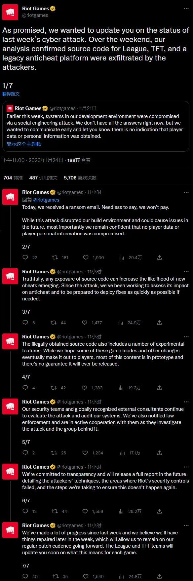Screen dimensions: 193x581
Task: Share the 2/7 ransom email tweet
Action: coord(159,257)
